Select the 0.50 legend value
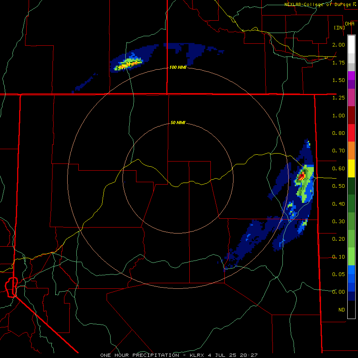 (339, 186)
